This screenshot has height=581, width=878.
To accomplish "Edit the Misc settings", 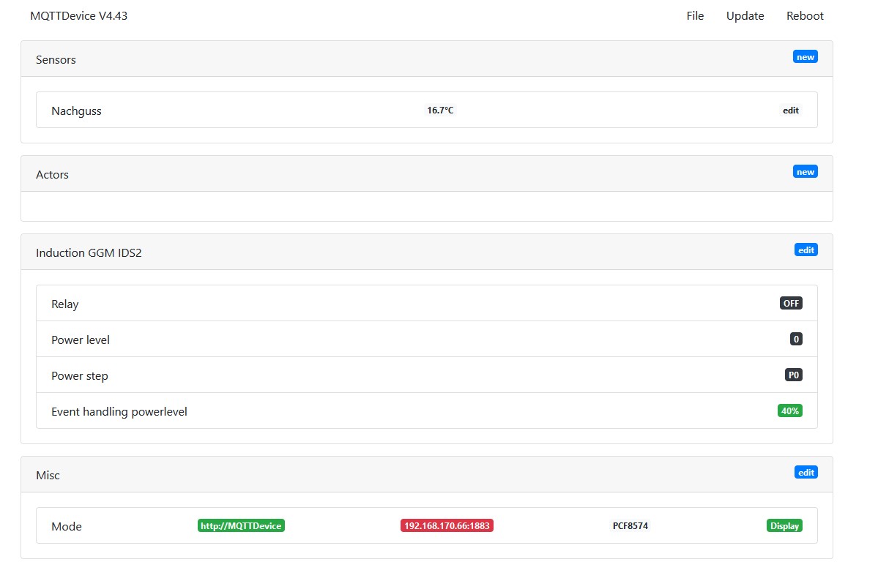I will (806, 473).
